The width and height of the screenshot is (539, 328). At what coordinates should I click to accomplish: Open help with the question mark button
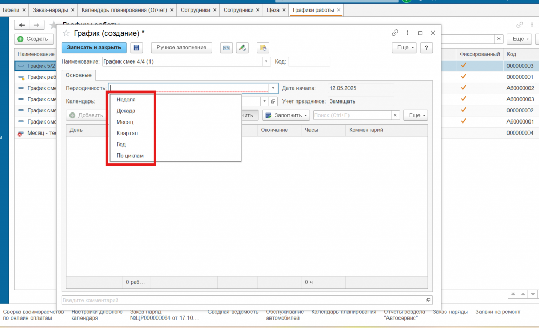[x=426, y=48]
